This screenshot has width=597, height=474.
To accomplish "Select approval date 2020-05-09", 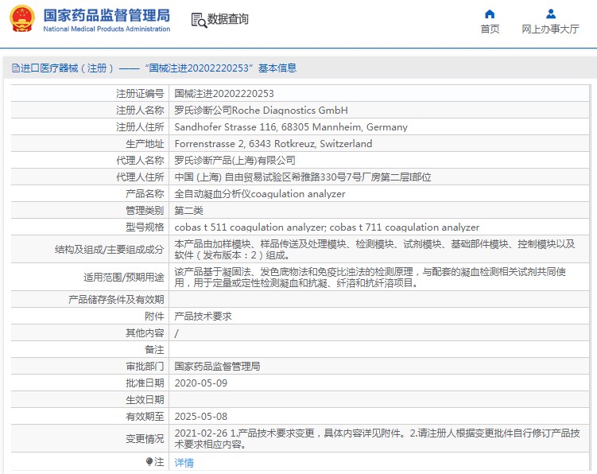I will pyautogui.click(x=200, y=383).
